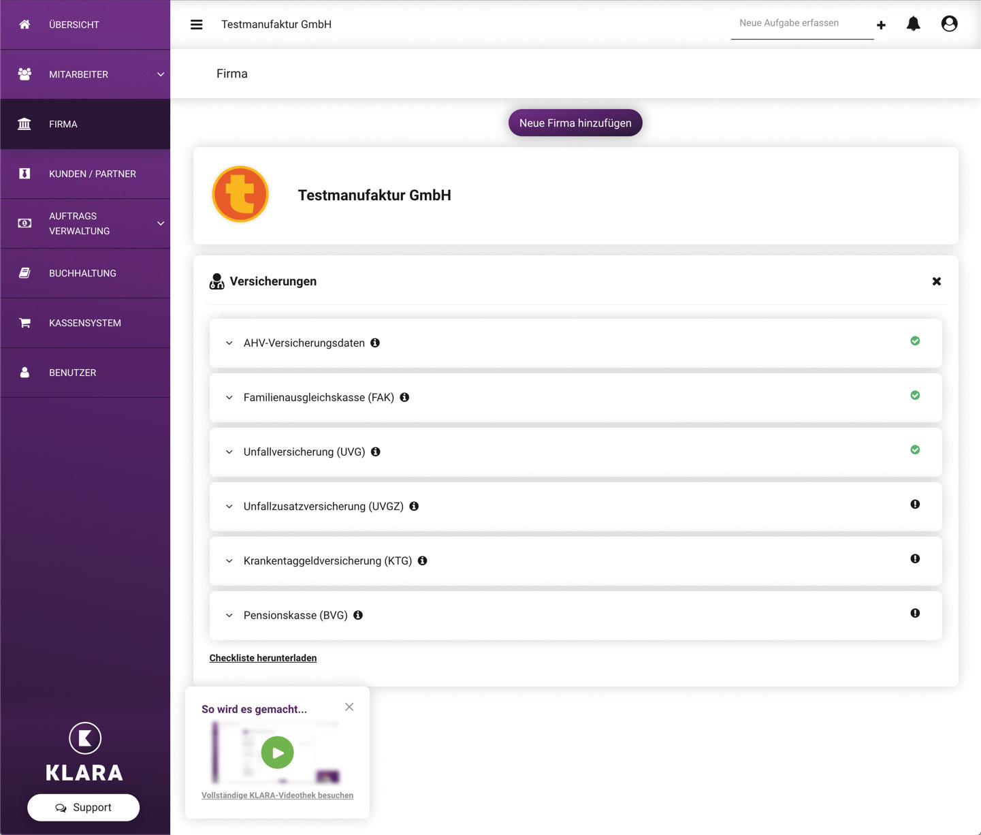Click the Mitarbeiter people icon
The image size is (981, 835).
[x=25, y=74]
